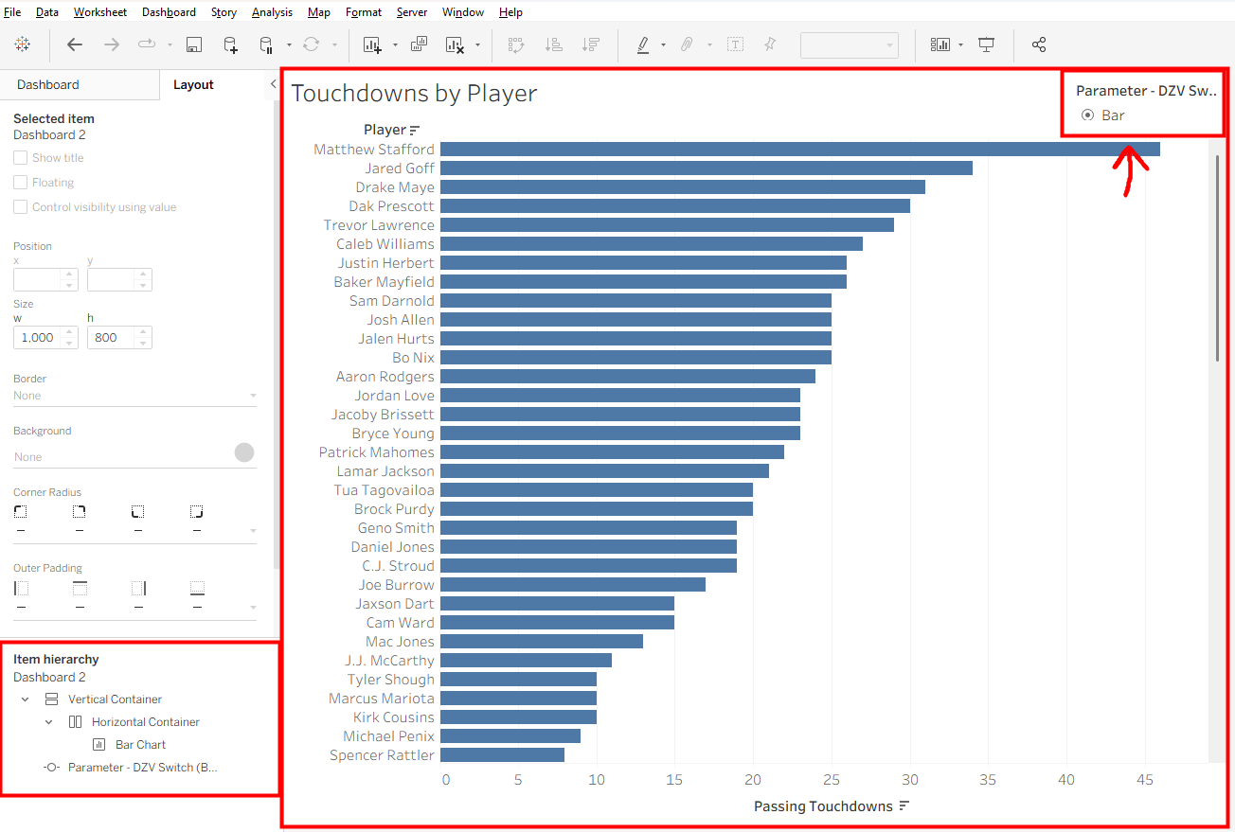Viewport: 1235px width, 832px height.
Task: Open the Worksheet menu
Action: [x=100, y=12]
